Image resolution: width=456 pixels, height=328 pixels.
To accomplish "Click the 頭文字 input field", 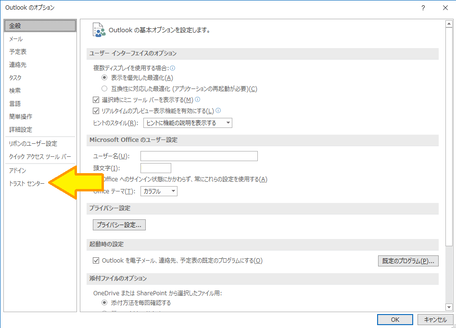I will pos(155,168).
